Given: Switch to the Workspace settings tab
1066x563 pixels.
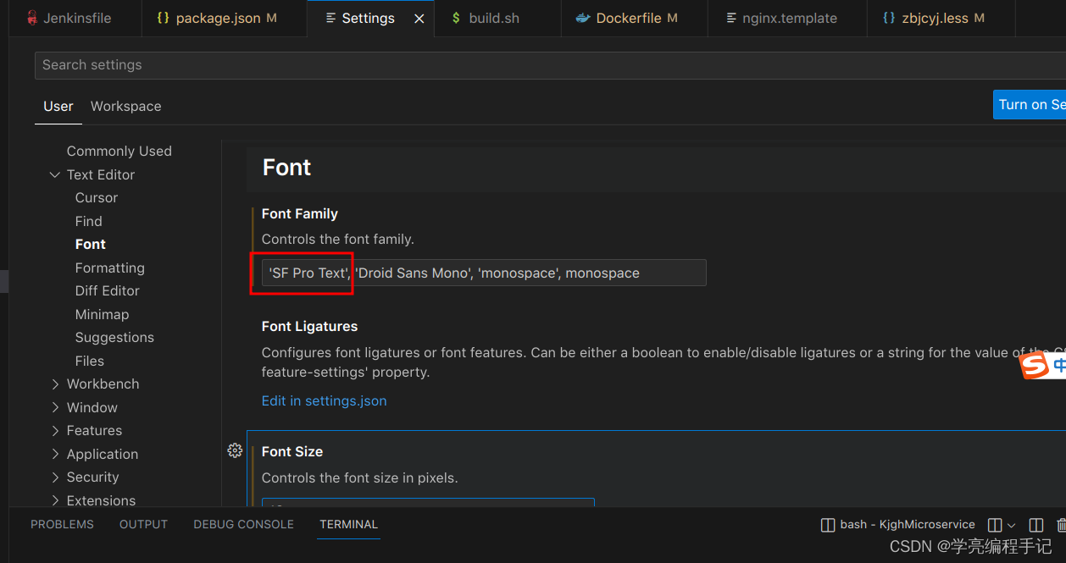Looking at the screenshot, I should (125, 106).
